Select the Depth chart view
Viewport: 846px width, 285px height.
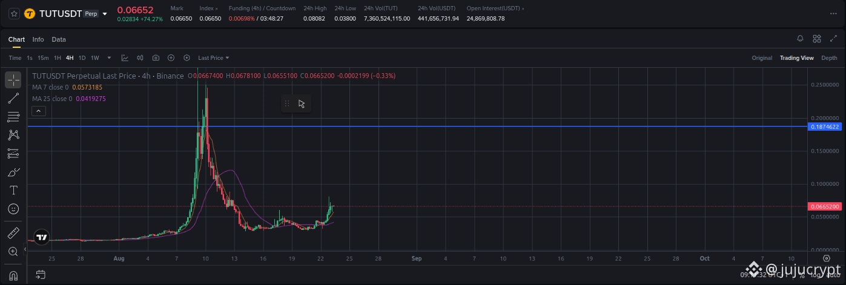[829, 58]
